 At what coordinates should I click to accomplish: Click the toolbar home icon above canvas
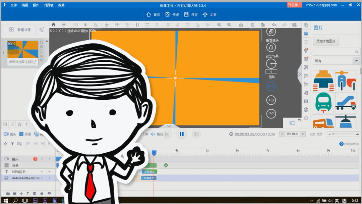point(54,24)
